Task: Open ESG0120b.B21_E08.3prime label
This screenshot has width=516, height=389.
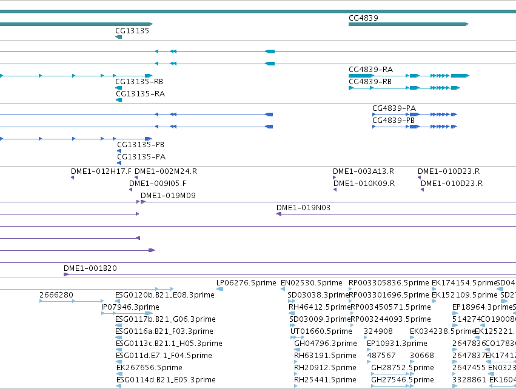Action: 164,295
